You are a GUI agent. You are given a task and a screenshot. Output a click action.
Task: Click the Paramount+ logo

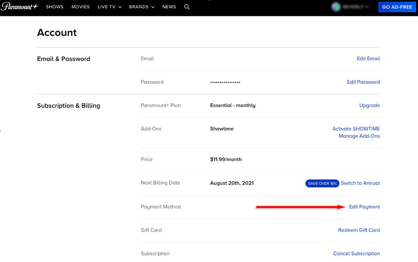point(19,7)
